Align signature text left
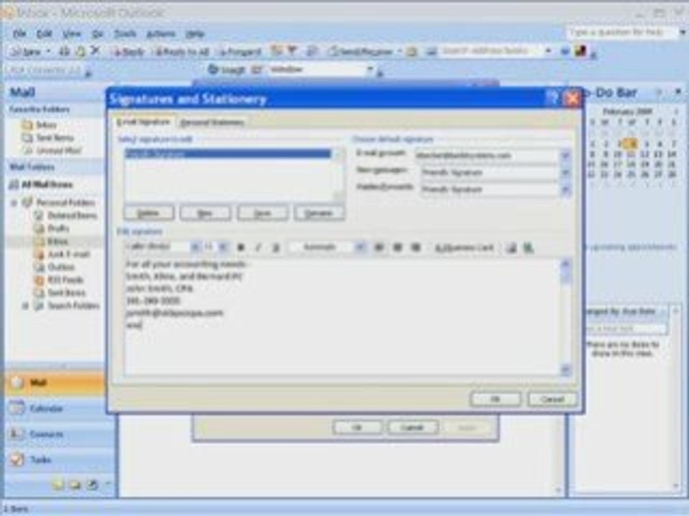The width and height of the screenshot is (689, 516). [x=378, y=247]
